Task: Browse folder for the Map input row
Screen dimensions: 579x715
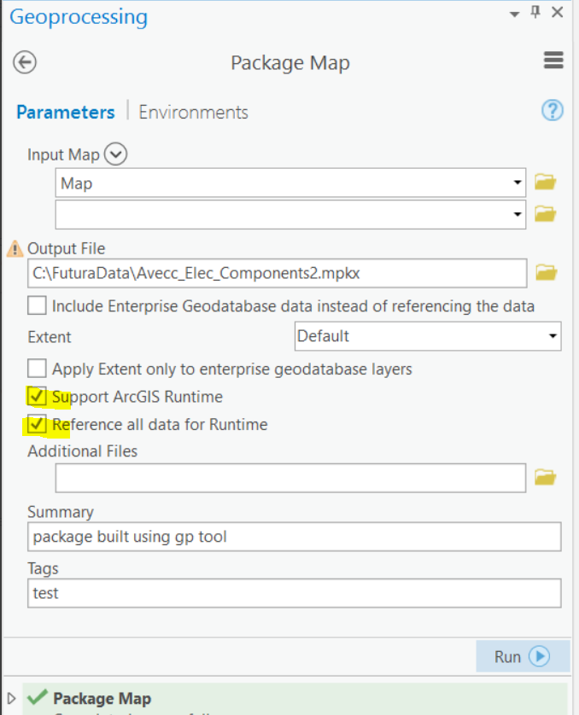Action: (545, 182)
